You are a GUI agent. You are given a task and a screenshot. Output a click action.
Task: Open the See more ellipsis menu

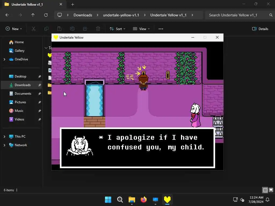(161, 29)
